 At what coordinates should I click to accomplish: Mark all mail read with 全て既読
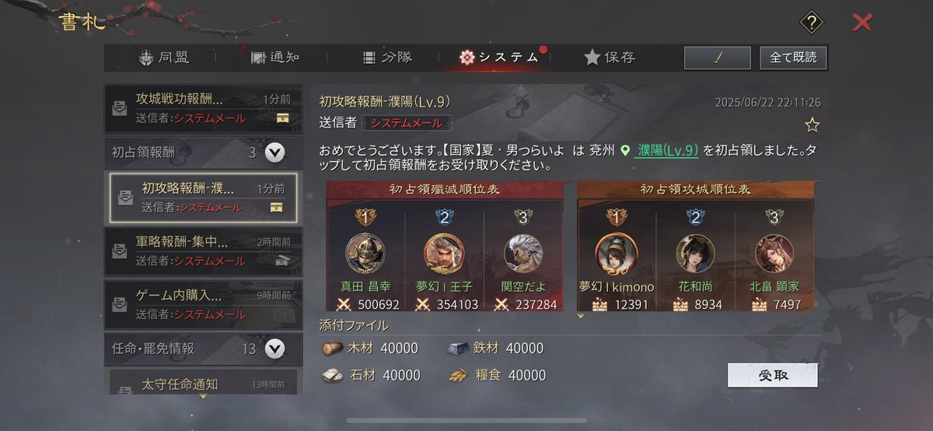(793, 58)
